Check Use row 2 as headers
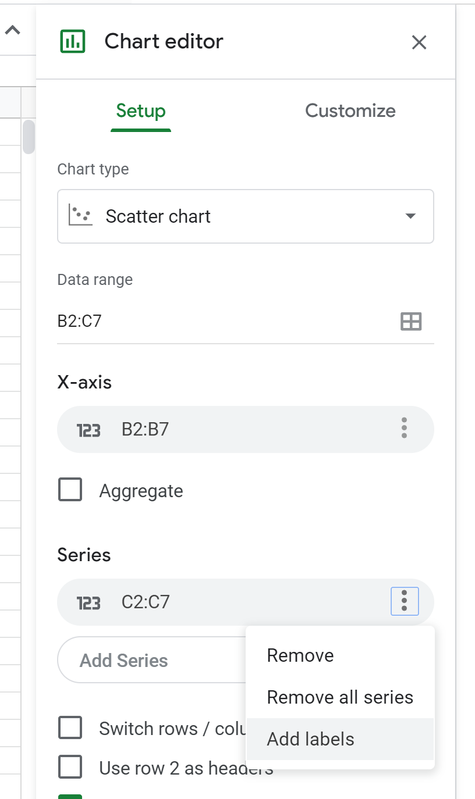The width and height of the screenshot is (475, 799). 70,768
